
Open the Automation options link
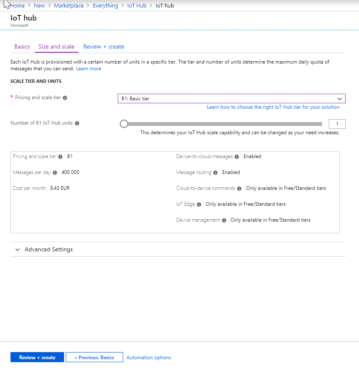[x=149, y=358]
